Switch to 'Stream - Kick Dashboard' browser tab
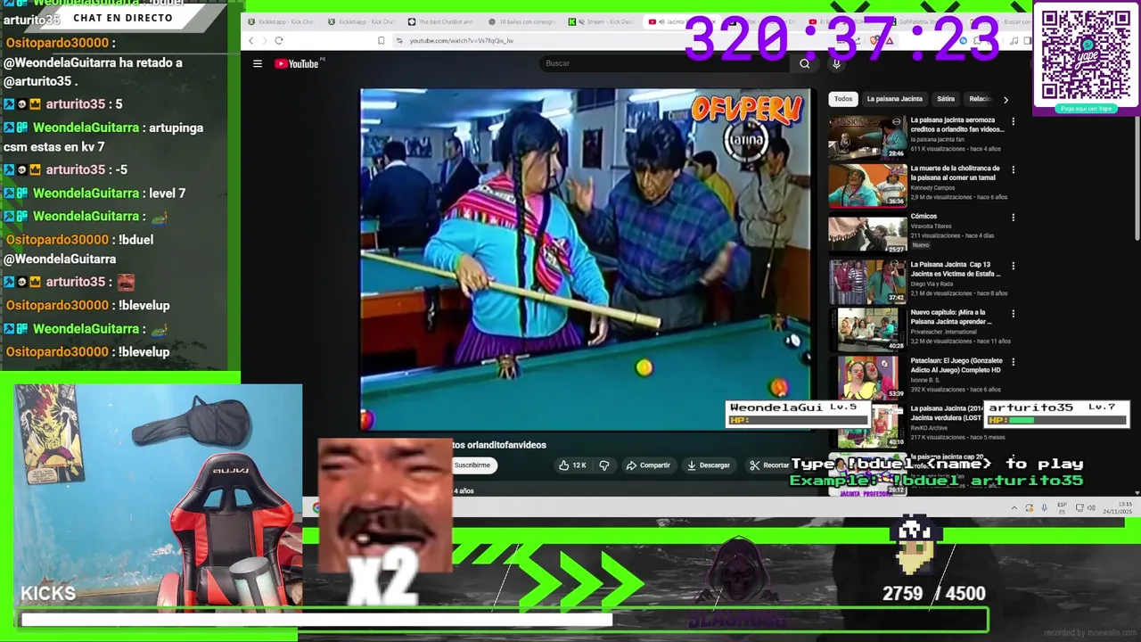 click(x=603, y=21)
